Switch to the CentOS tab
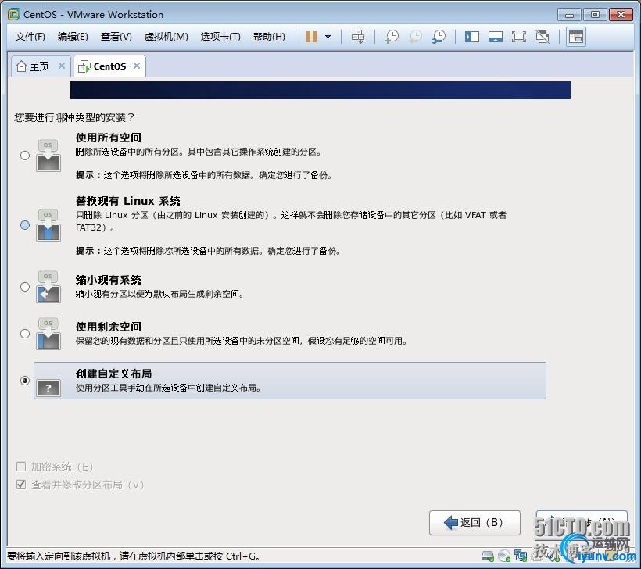 pyautogui.click(x=109, y=66)
